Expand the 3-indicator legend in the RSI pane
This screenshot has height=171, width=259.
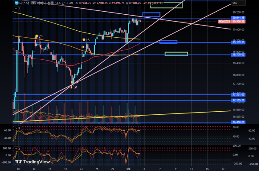18,128
